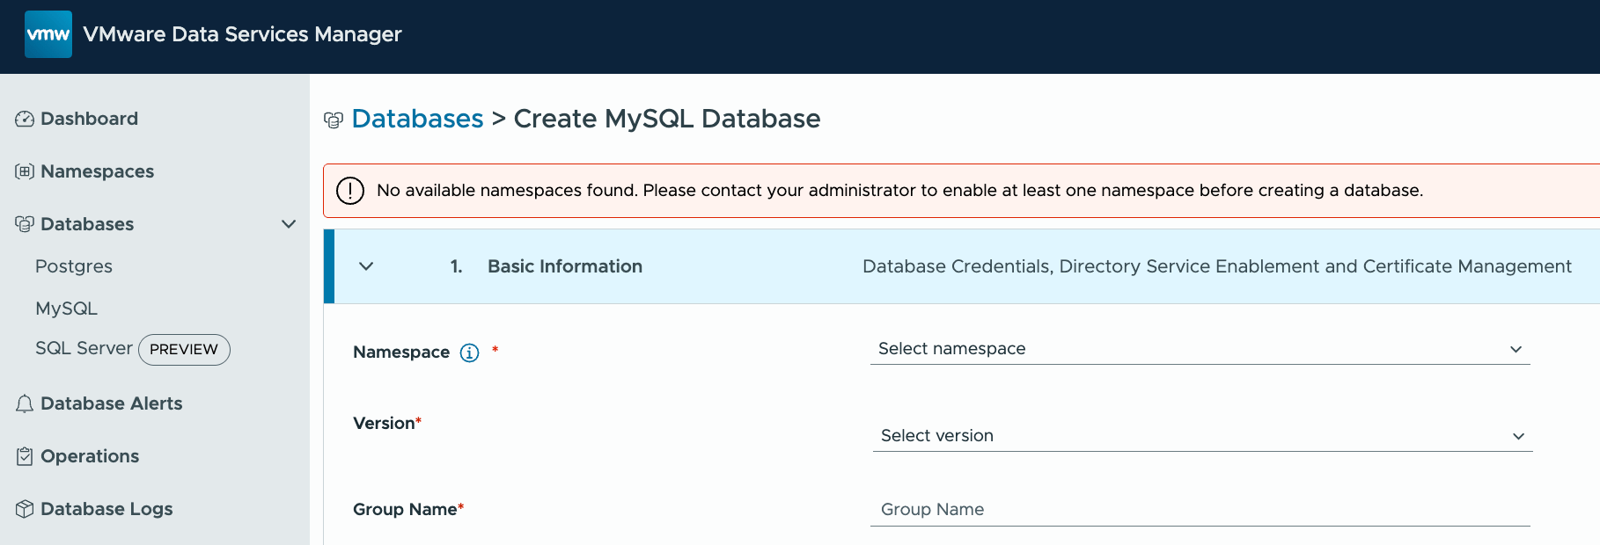Click the VMware Data Services Manager title

click(242, 34)
